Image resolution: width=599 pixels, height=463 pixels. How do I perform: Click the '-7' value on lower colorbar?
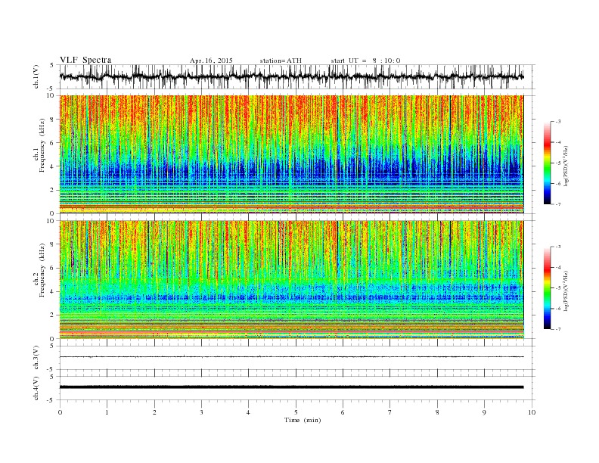557,329
